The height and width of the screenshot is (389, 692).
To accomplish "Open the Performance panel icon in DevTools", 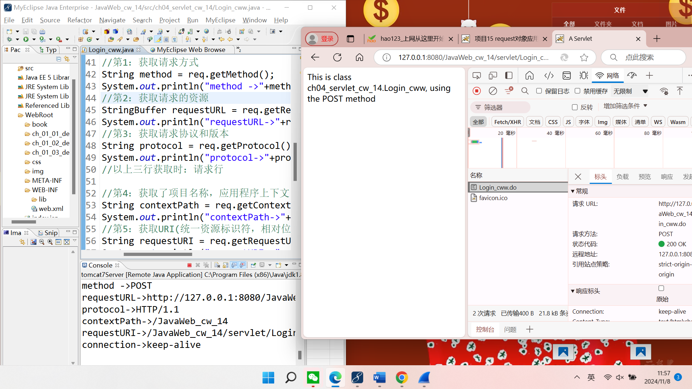I will pyautogui.click(x=632, y=75).
